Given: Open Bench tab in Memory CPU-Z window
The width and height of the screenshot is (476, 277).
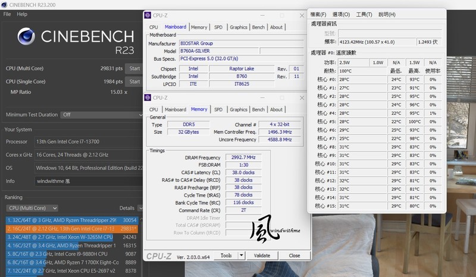Looking at the screenshot, I should [x=258, y=109].
